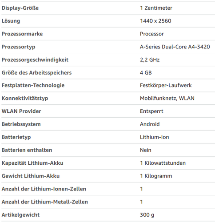The image size is (215, 222).
Task: Click the Gewicht Lithium-Akku label
Action: pos(31,176)
